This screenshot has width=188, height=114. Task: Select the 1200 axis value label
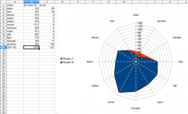tap(140, 23)
